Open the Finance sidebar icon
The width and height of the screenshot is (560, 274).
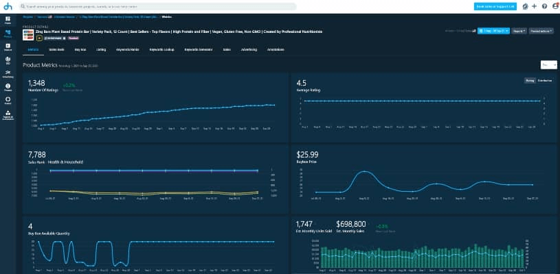click(x=8, y=87)
